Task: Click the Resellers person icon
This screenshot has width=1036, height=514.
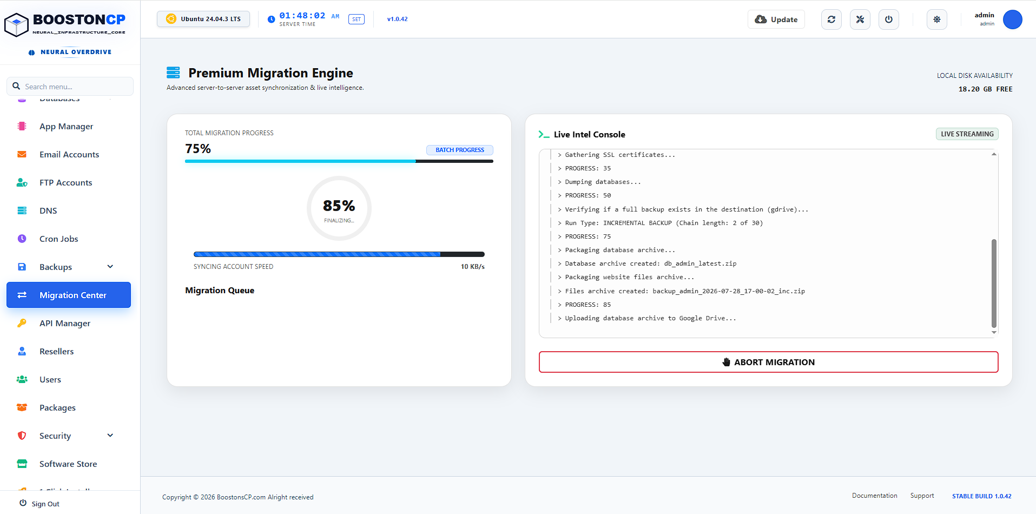Action: tap(22, 351)
